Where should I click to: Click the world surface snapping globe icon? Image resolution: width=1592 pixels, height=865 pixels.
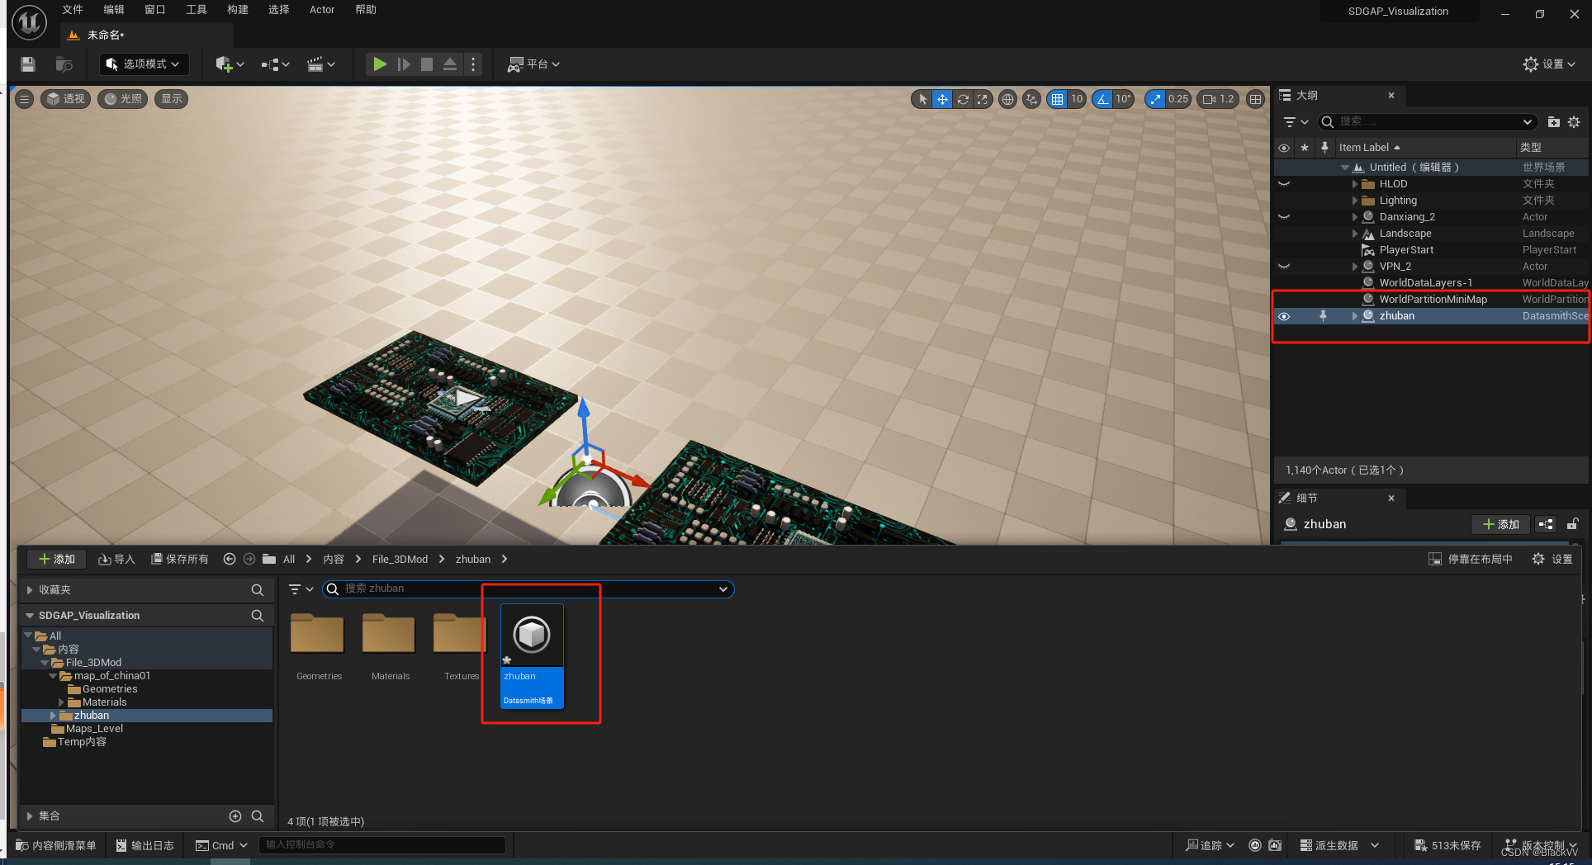(1007, 99)
